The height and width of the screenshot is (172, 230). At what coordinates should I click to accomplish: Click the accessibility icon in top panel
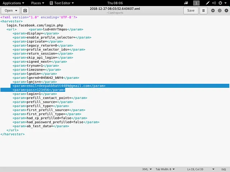tap(186, 3)
